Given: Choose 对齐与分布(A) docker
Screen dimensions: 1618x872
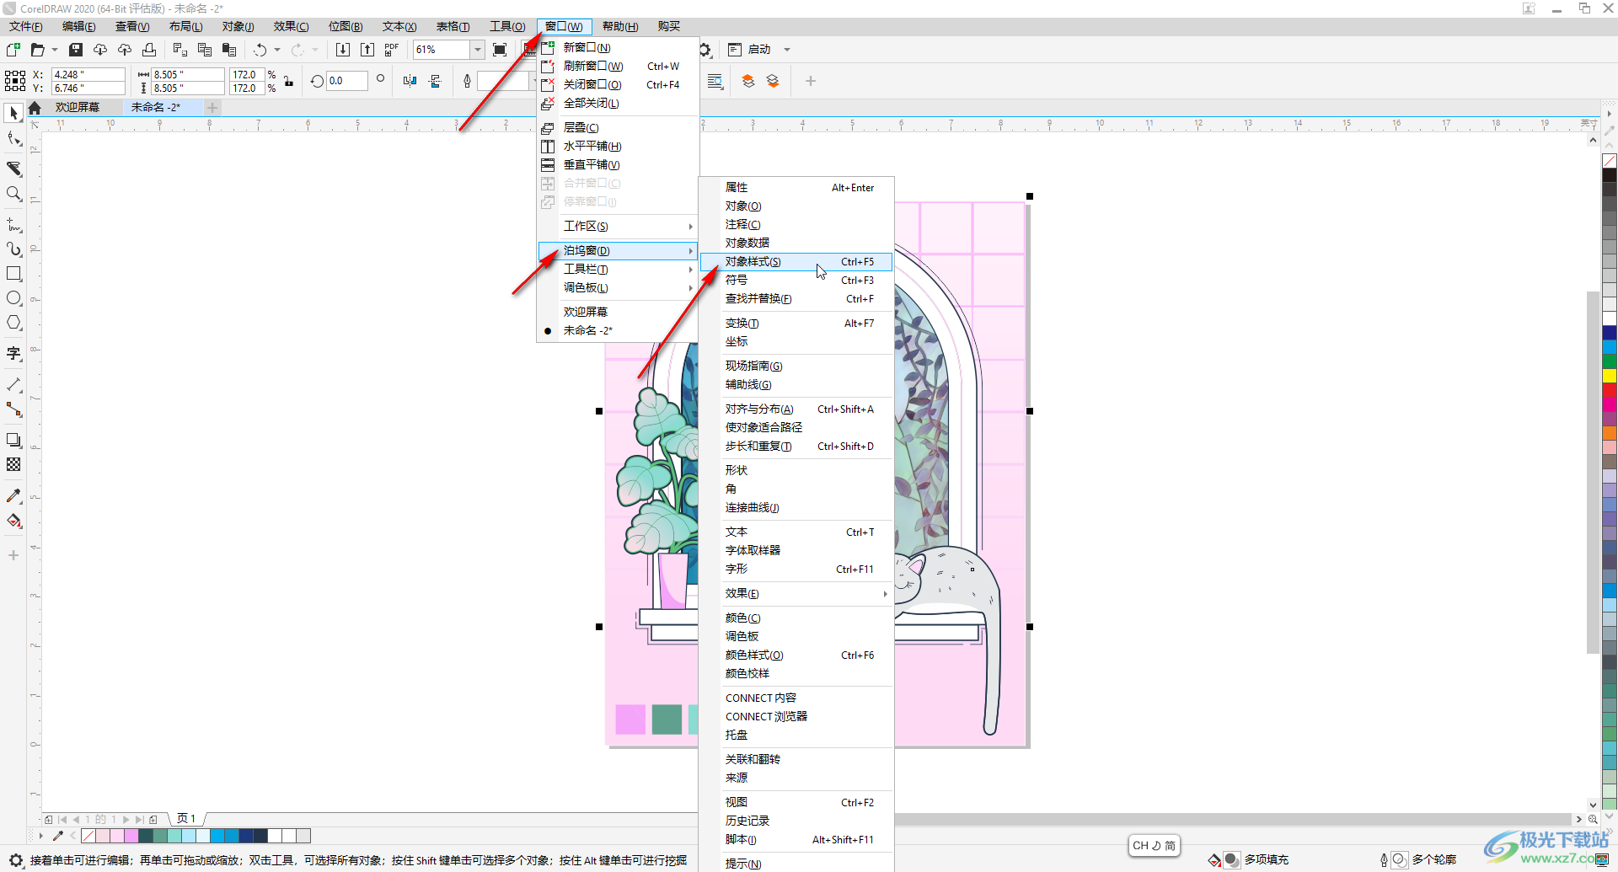Looking at the screenshot, I should pyautogui.click(x=796, y=409).
